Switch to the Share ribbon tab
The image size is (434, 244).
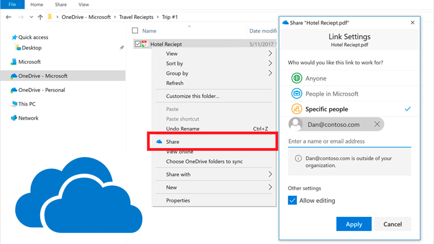click(61, 4)
